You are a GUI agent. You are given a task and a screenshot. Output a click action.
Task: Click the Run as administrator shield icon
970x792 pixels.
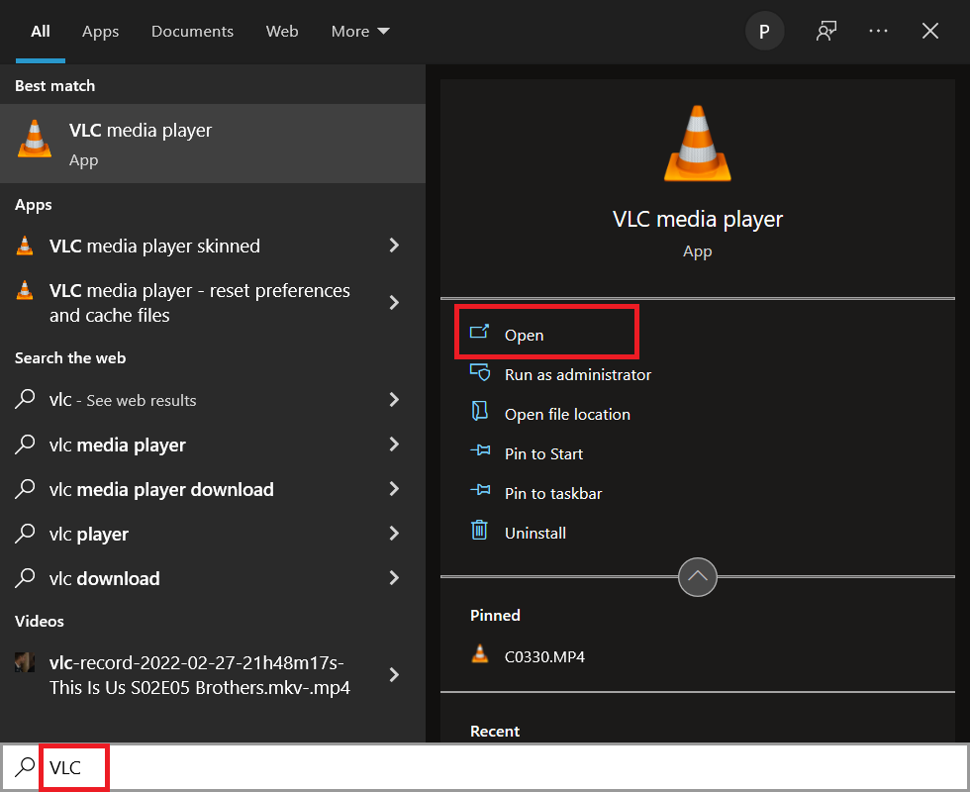[479, 372]
